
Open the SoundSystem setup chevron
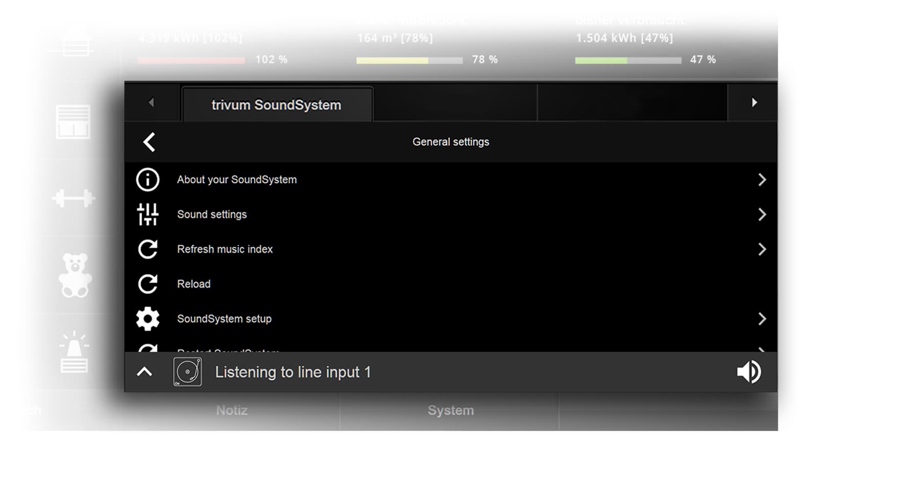point(762,319)
